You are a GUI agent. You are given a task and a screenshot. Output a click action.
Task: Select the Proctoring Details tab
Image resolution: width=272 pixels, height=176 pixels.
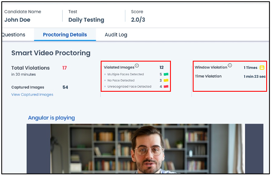click(x=65, y=35)
